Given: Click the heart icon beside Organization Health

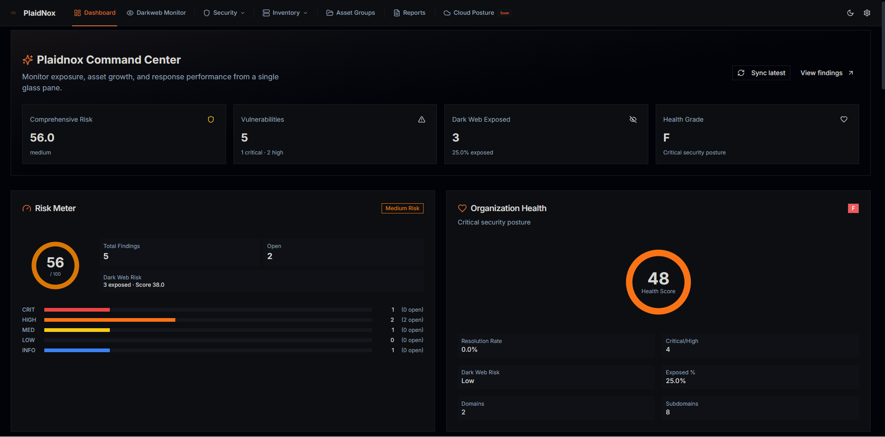Looking at the screenshot, I should tap(462, 208).
